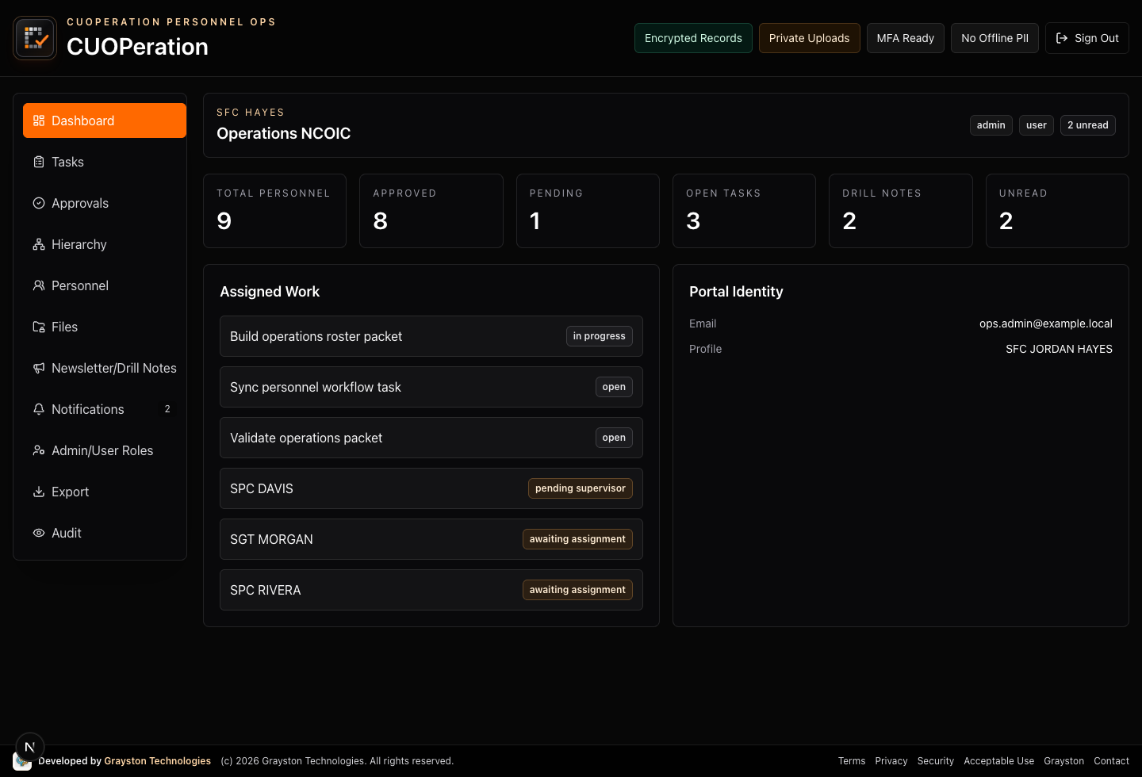1142x777 pixels.
Task: Click the Dashboard grid icon
Action: coord(39,121)
